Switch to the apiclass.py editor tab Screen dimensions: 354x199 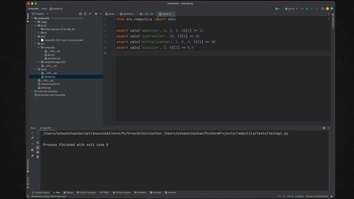point(128,14)
